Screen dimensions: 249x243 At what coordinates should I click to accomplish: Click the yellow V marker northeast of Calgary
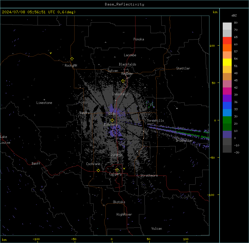pos(124,169)
